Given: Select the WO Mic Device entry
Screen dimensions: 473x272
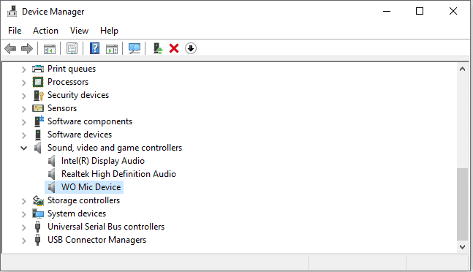Looking at the screenshot, I should [x=91, y=187].
